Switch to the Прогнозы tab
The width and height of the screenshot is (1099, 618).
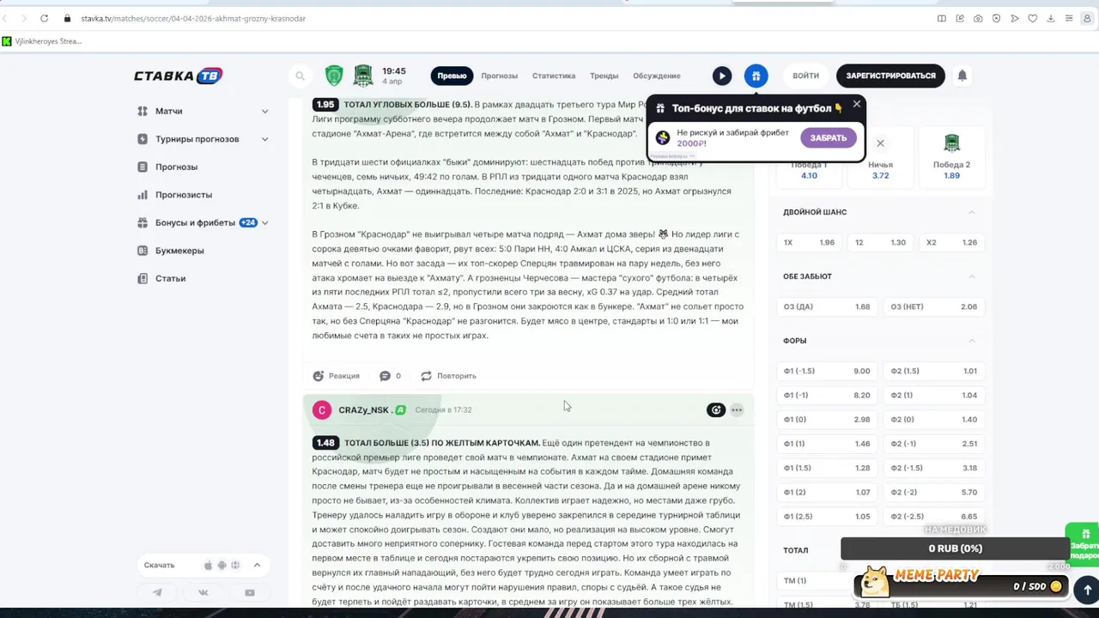pos(499,76)
